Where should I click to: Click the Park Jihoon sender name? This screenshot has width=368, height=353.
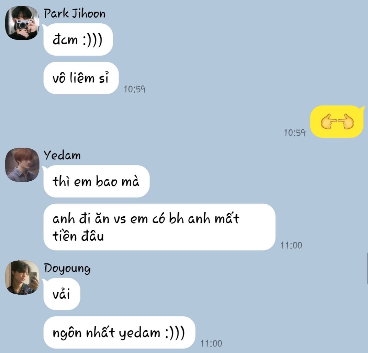pyautogui.click(x=75, y=13)
